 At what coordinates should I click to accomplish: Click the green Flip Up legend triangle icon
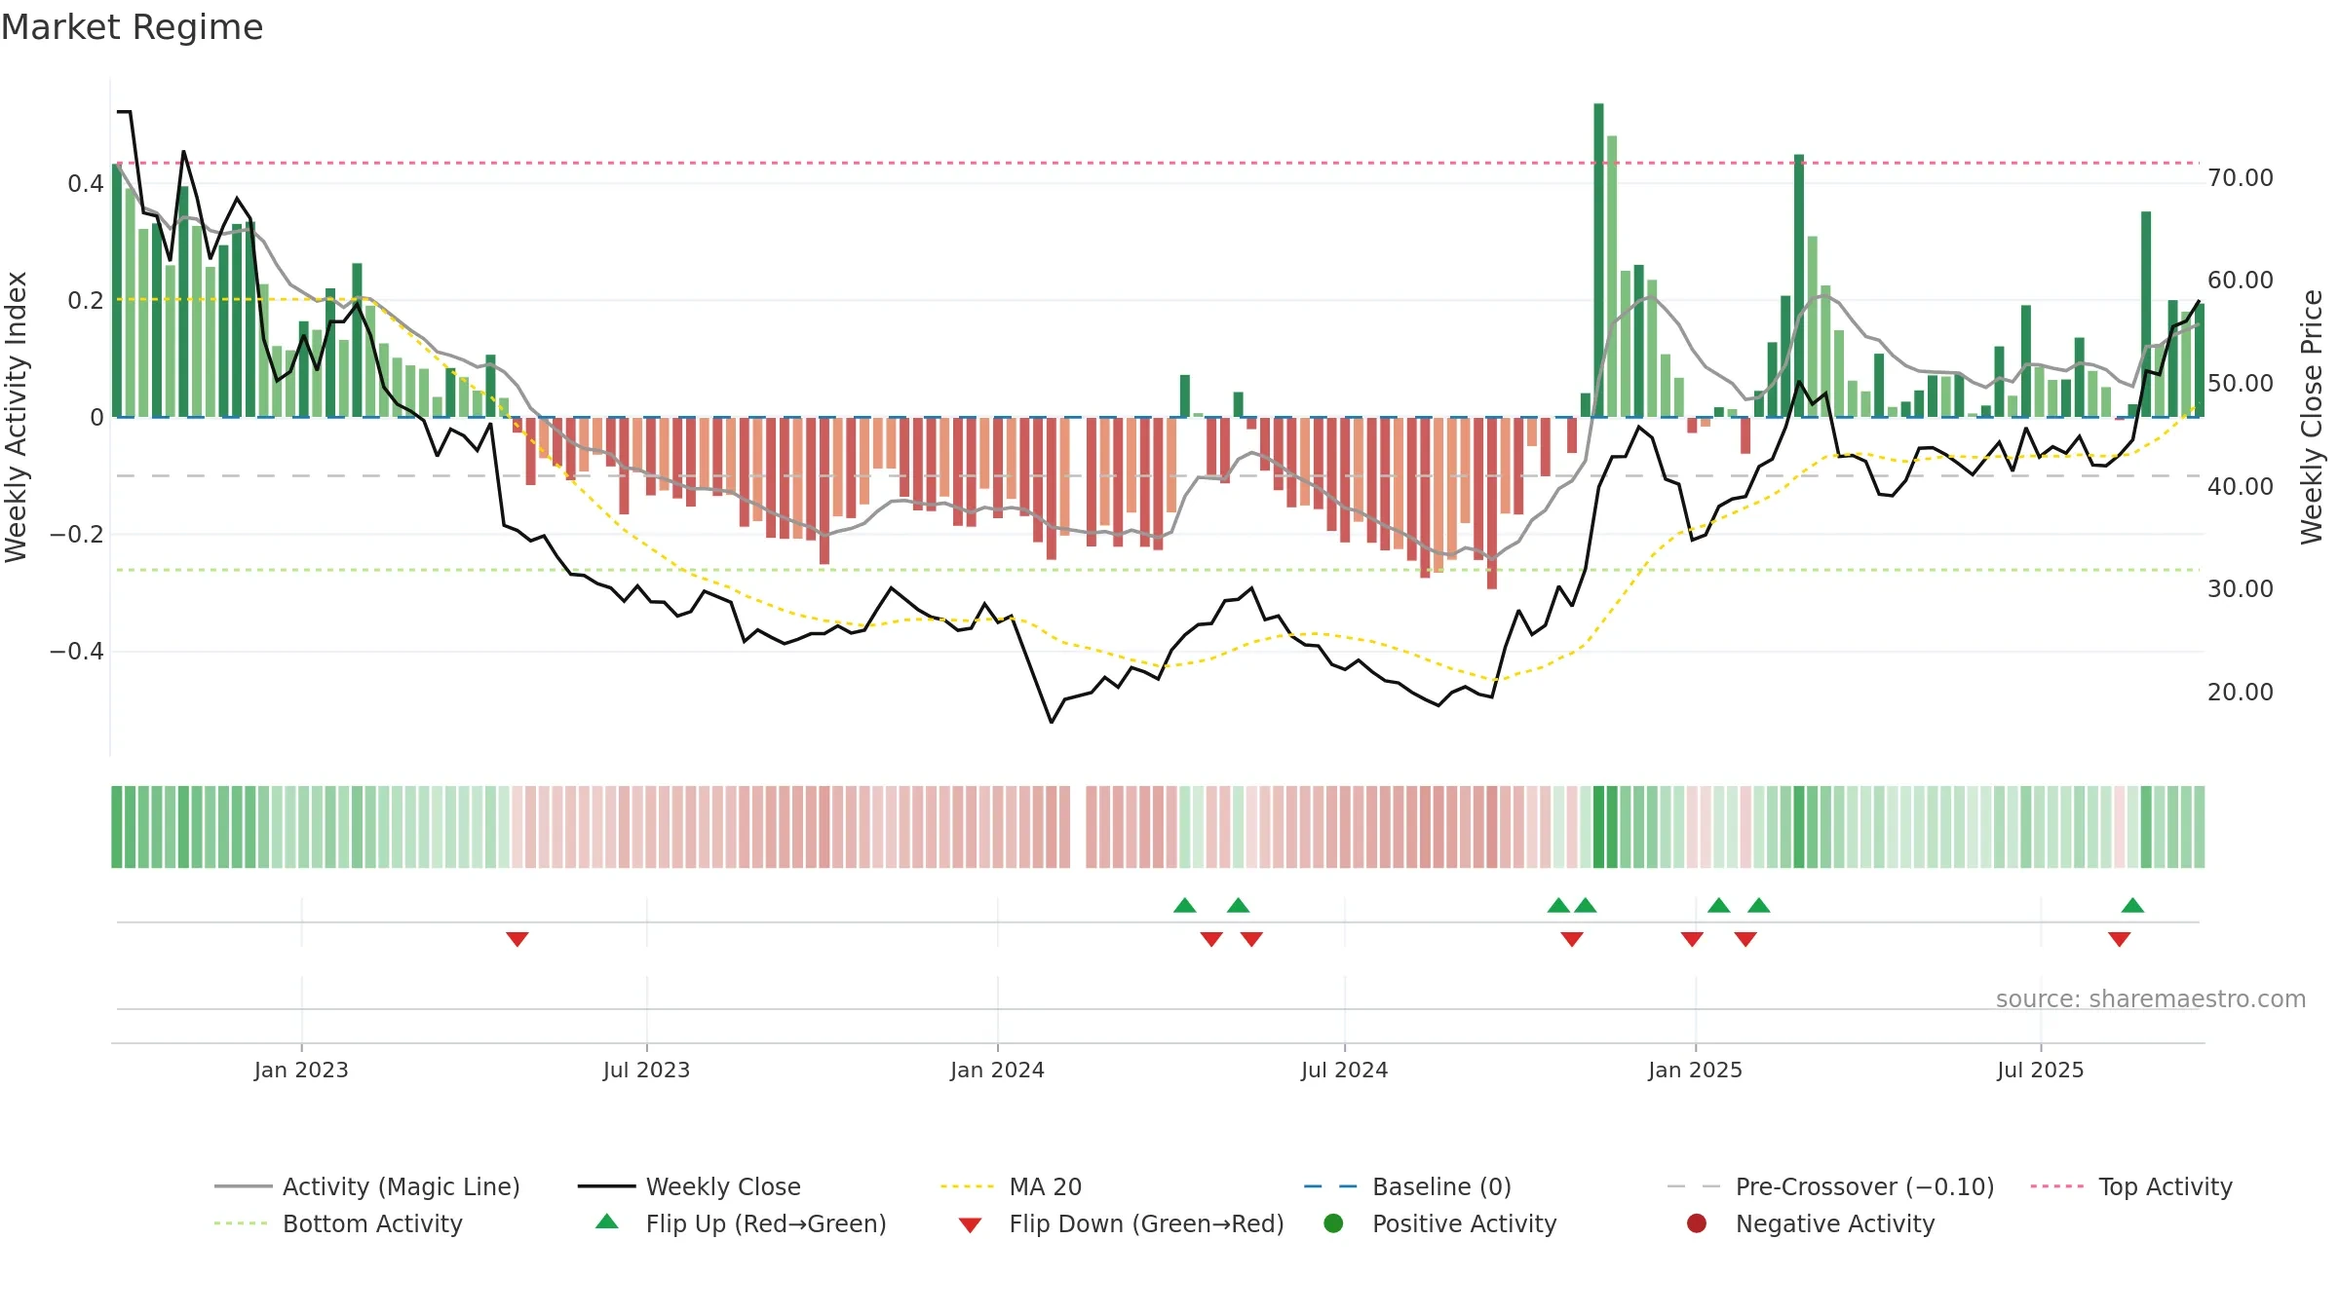[607, 1221]
